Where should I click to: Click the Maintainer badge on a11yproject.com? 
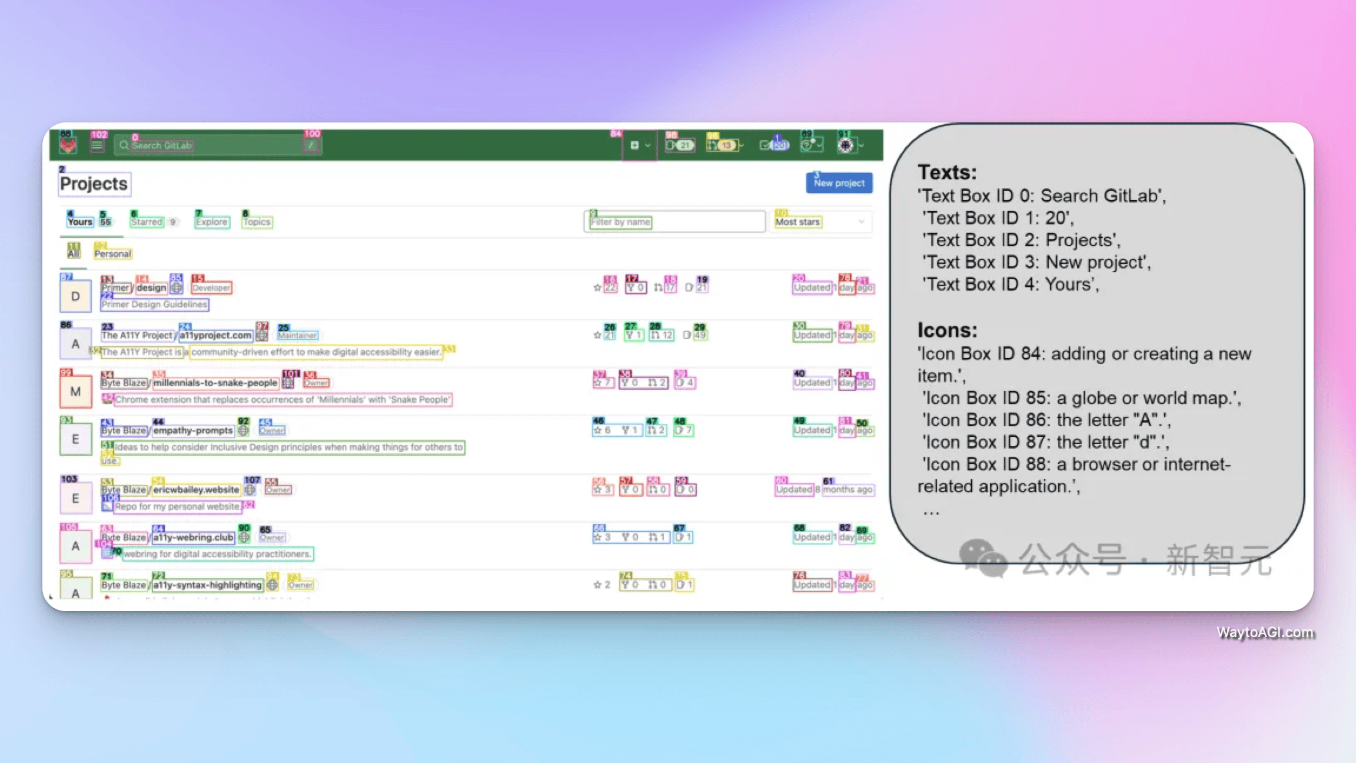[298, 336]
